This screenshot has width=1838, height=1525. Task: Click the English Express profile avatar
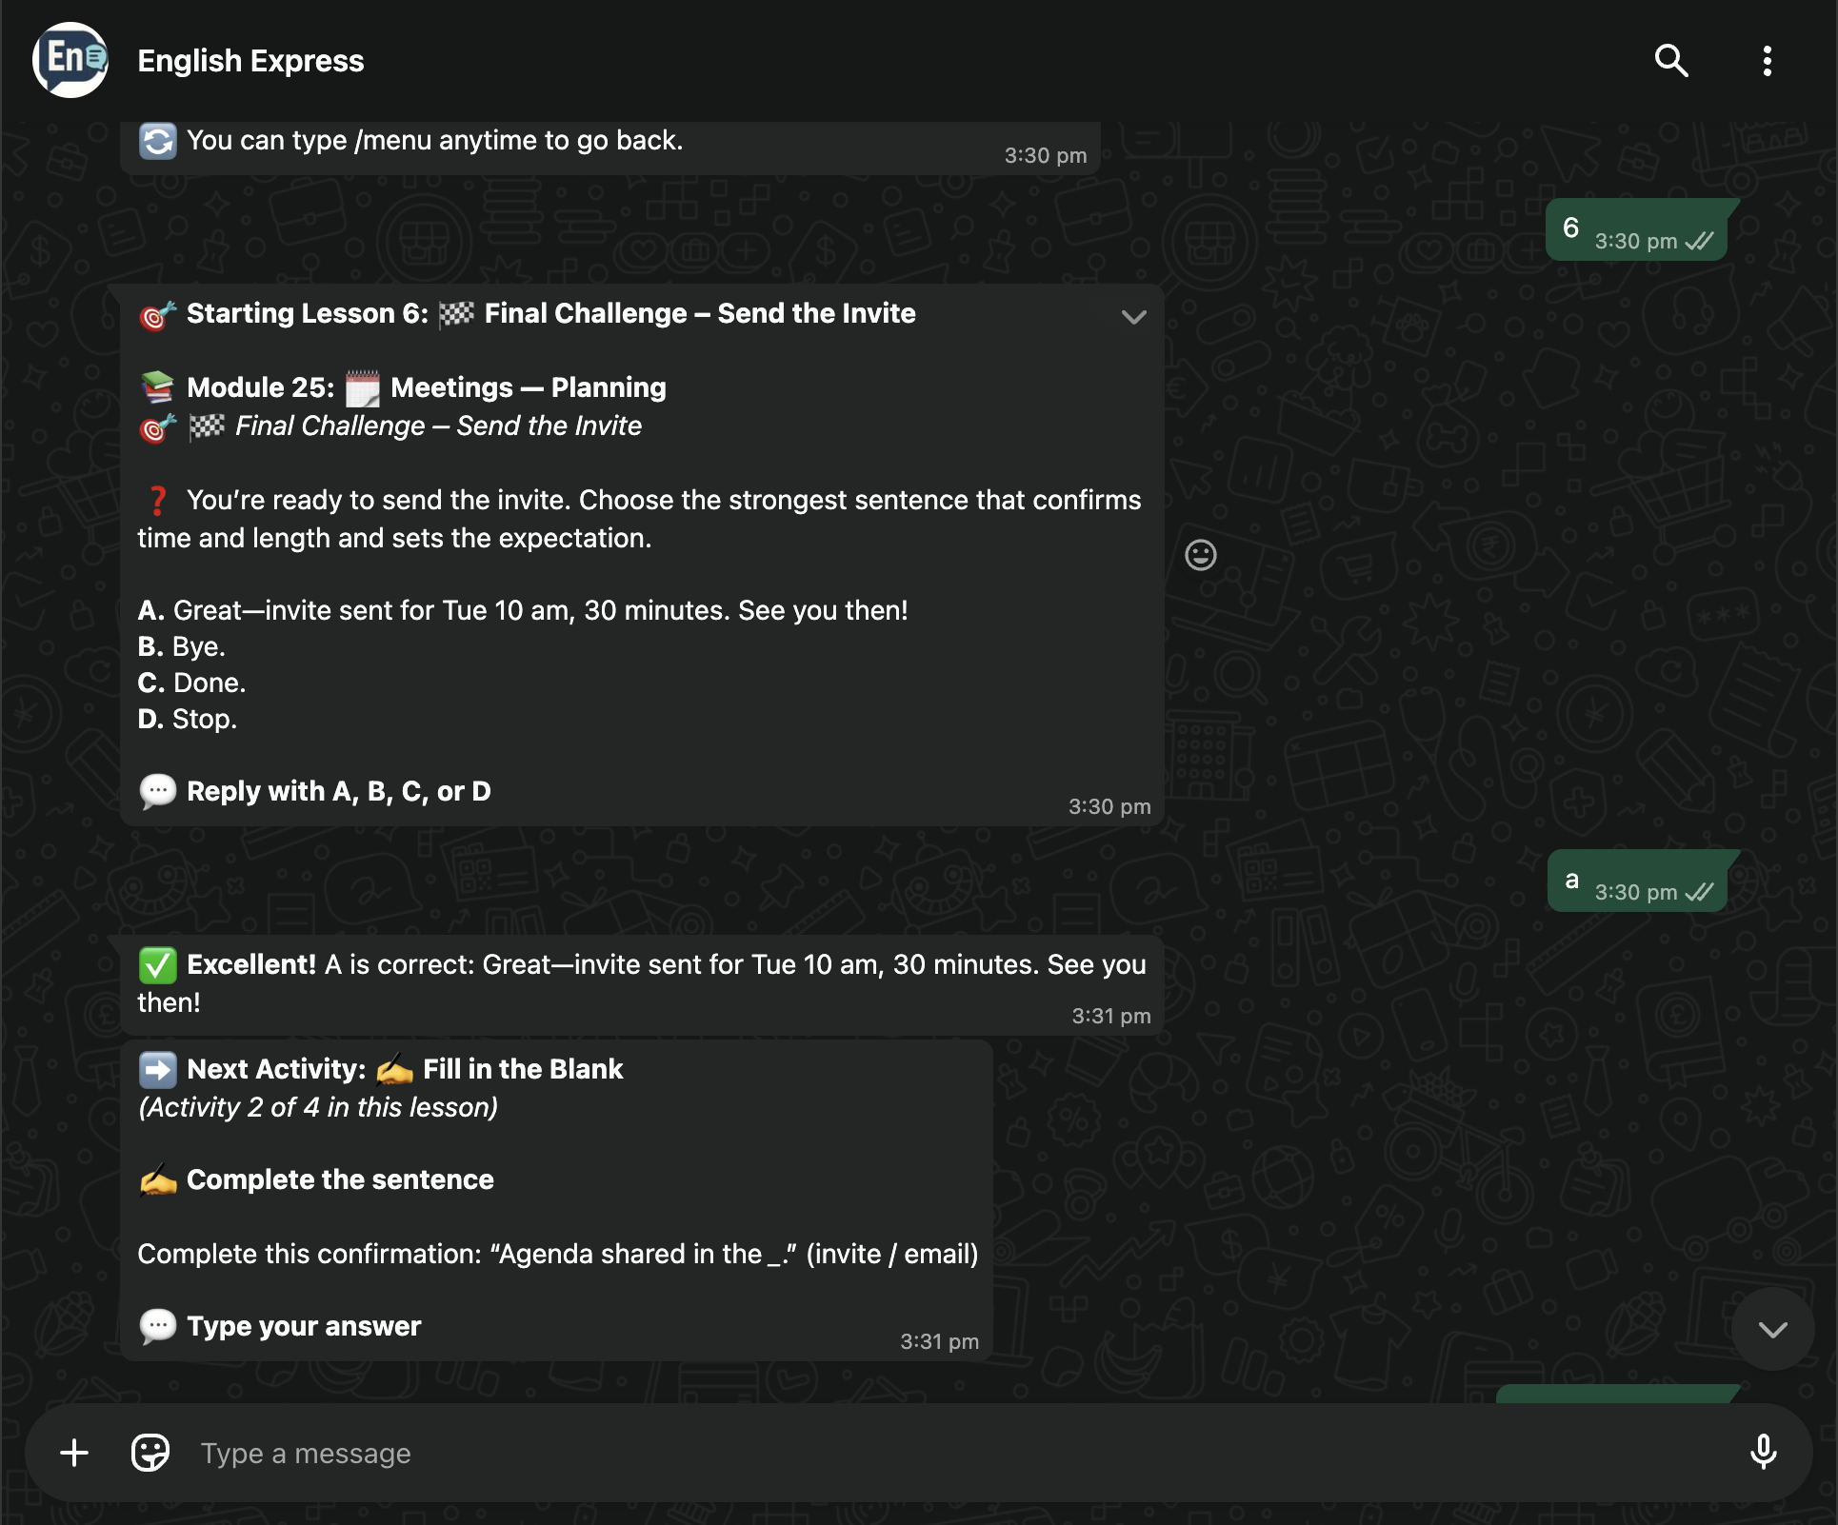[70, 60]
